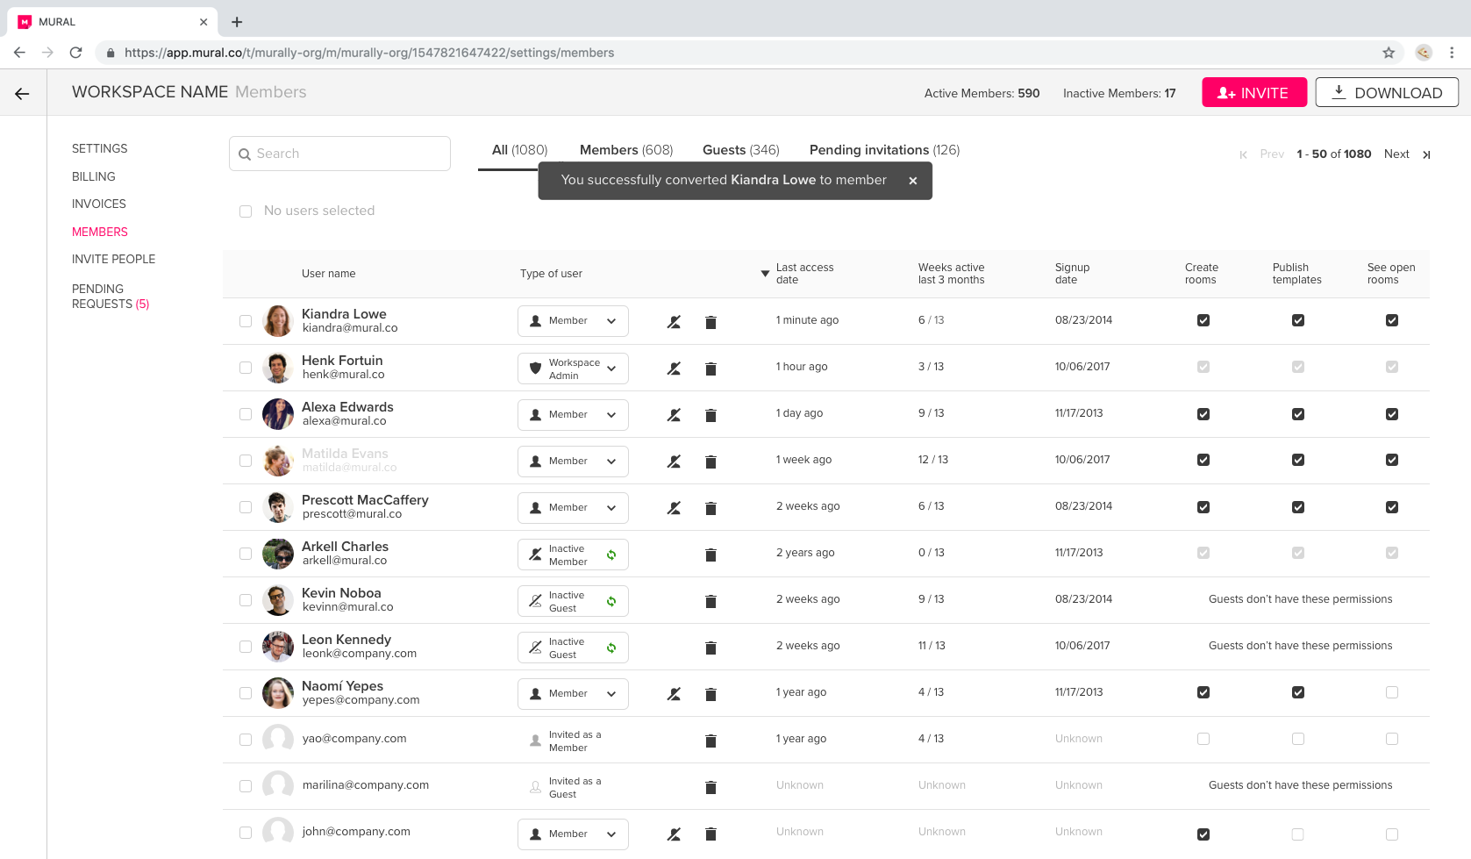This screenshot has height=859, width=1471.
Task: Open INVOICES in the sidebar
Action: 99,204
